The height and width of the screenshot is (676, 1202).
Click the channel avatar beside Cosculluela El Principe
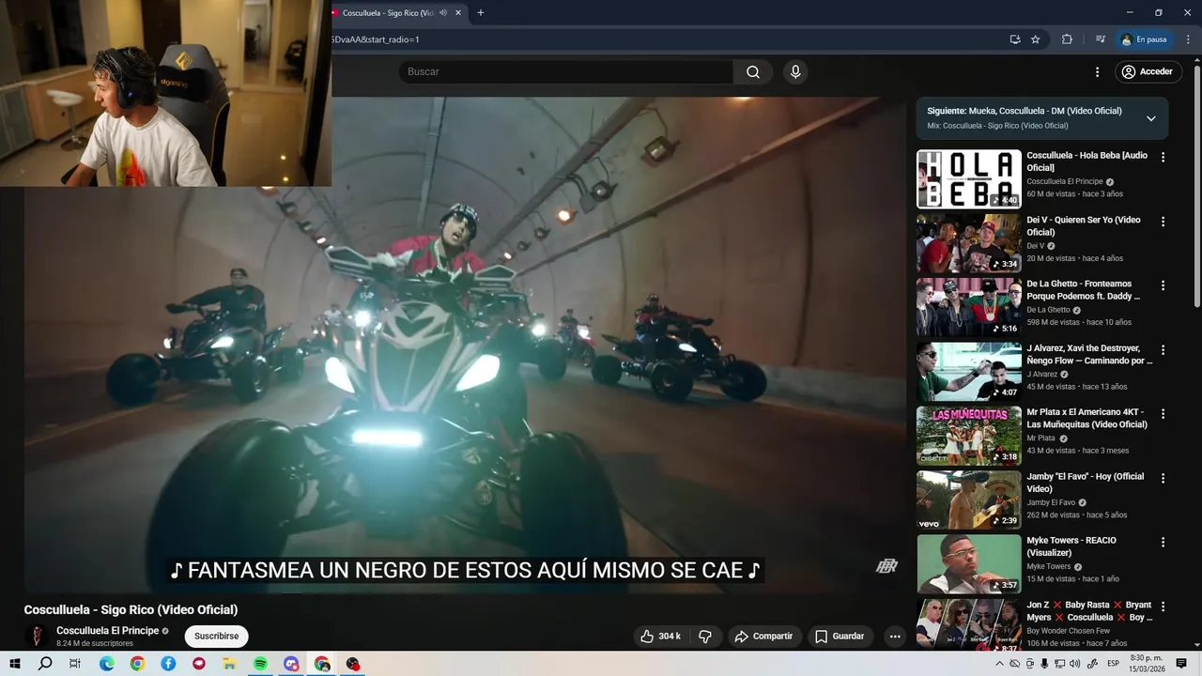37,637
